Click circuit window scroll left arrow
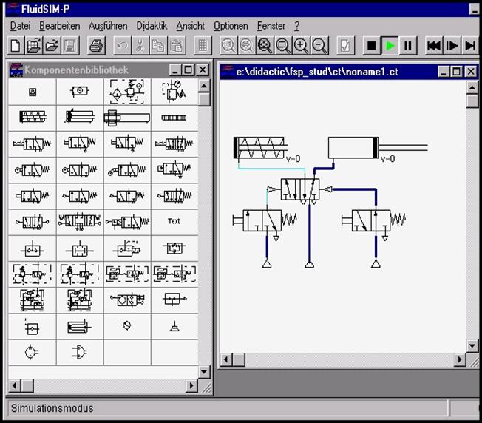The width and height of the screenshot is (482, 423). [226, 359]
